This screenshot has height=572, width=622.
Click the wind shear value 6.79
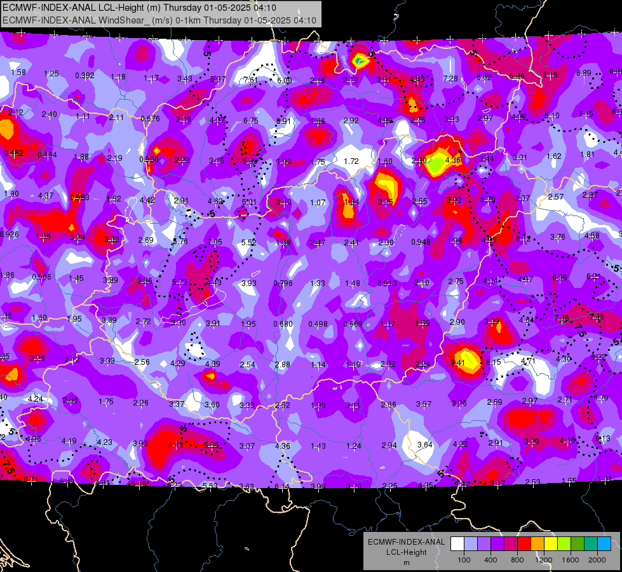601,397
